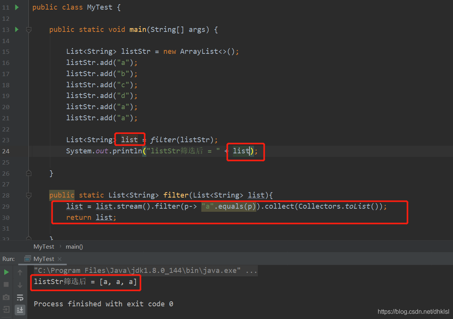Switch to the MyTest run tab
Viewport: 453px width, 319px height.
point(44,259)
